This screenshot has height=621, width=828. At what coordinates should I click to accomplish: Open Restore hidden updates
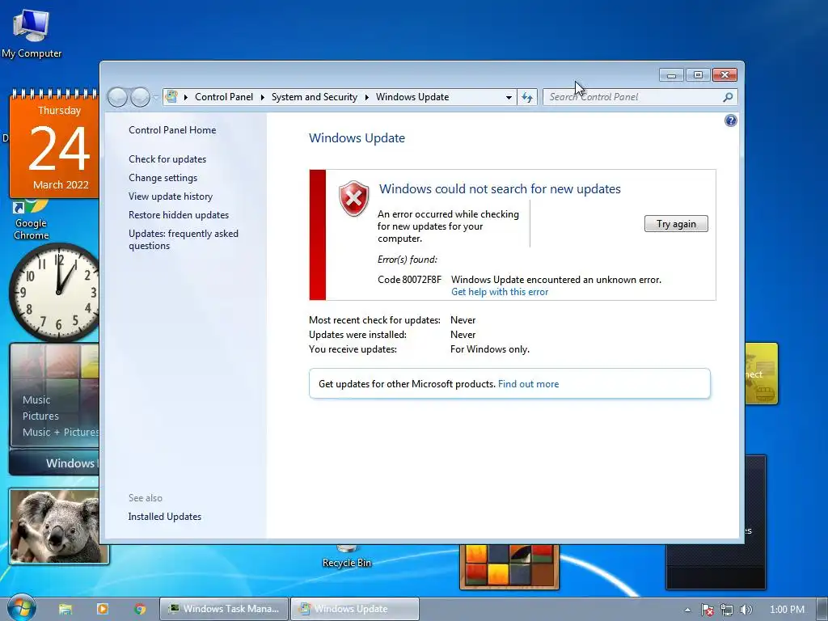point(179,215)
